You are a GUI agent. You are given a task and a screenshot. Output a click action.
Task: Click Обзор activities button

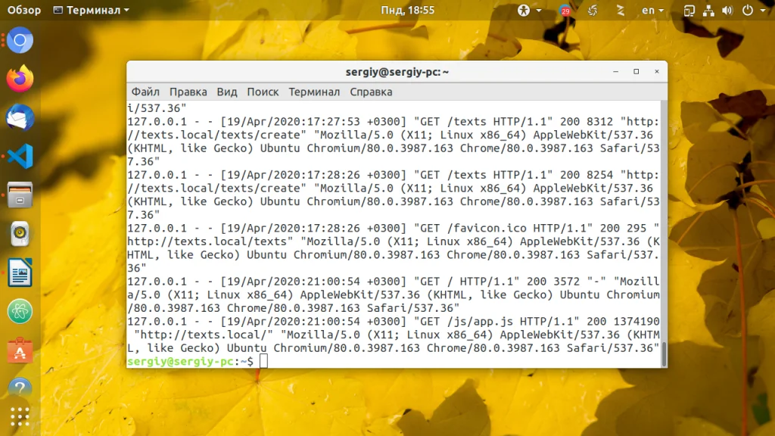point(23,11)
